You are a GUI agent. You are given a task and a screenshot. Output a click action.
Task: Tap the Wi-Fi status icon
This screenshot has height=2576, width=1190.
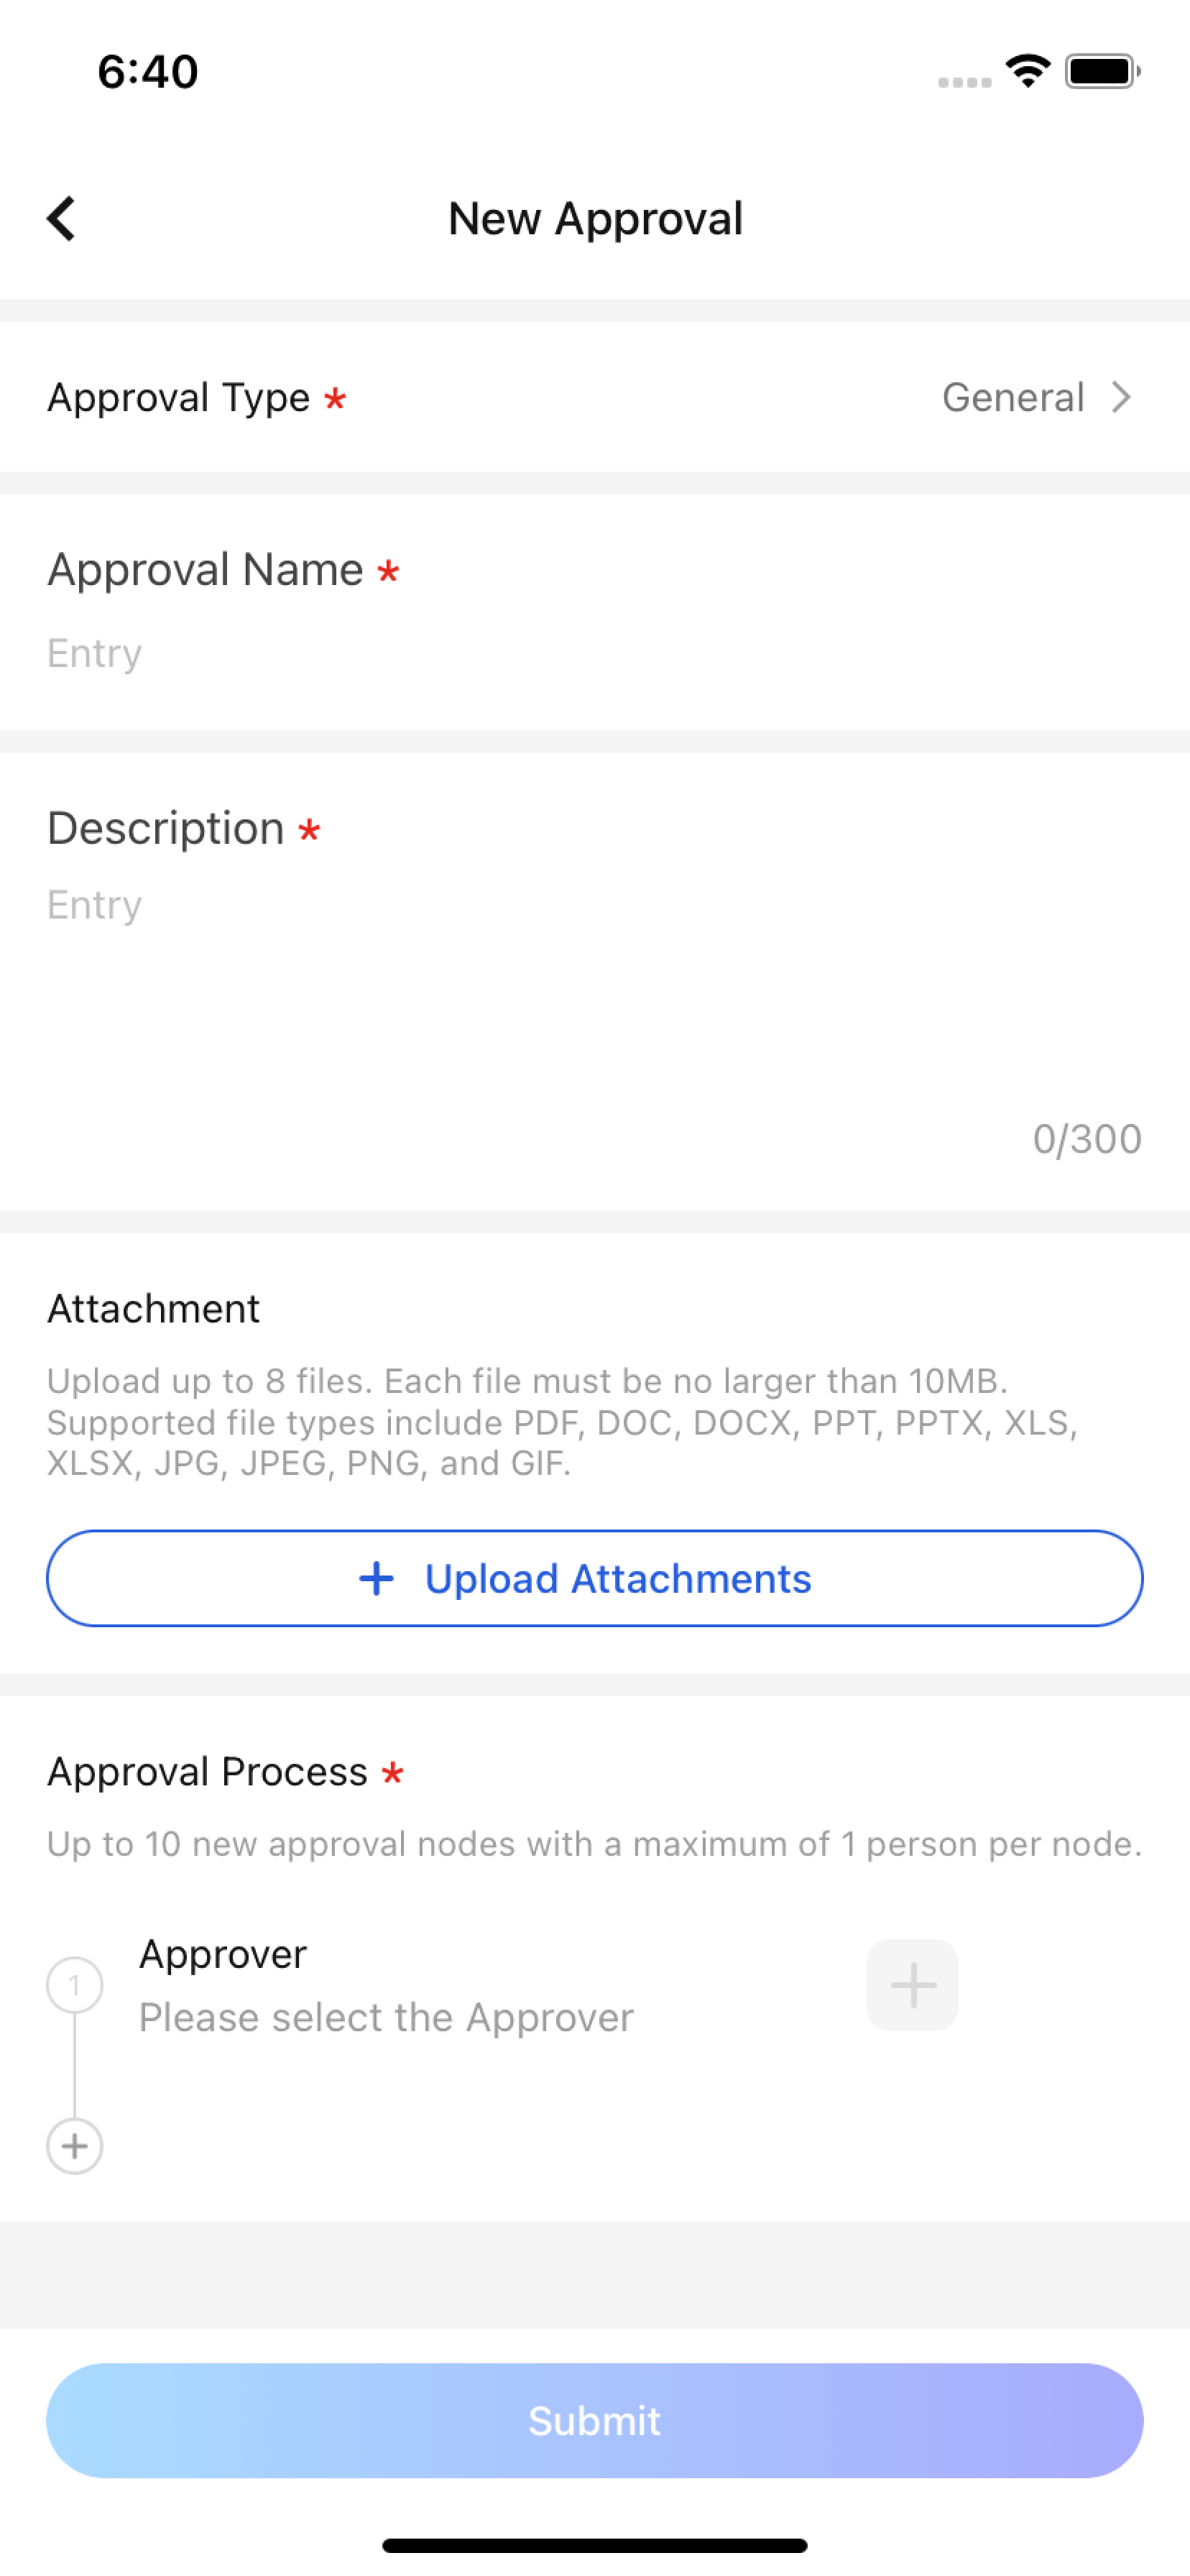pos(1027,71)
